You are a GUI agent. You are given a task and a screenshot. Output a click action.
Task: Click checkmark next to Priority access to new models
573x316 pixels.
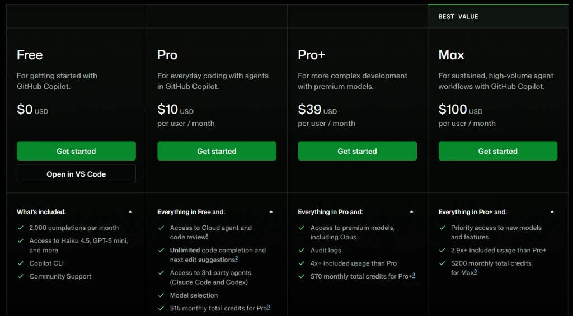point(442,228)
